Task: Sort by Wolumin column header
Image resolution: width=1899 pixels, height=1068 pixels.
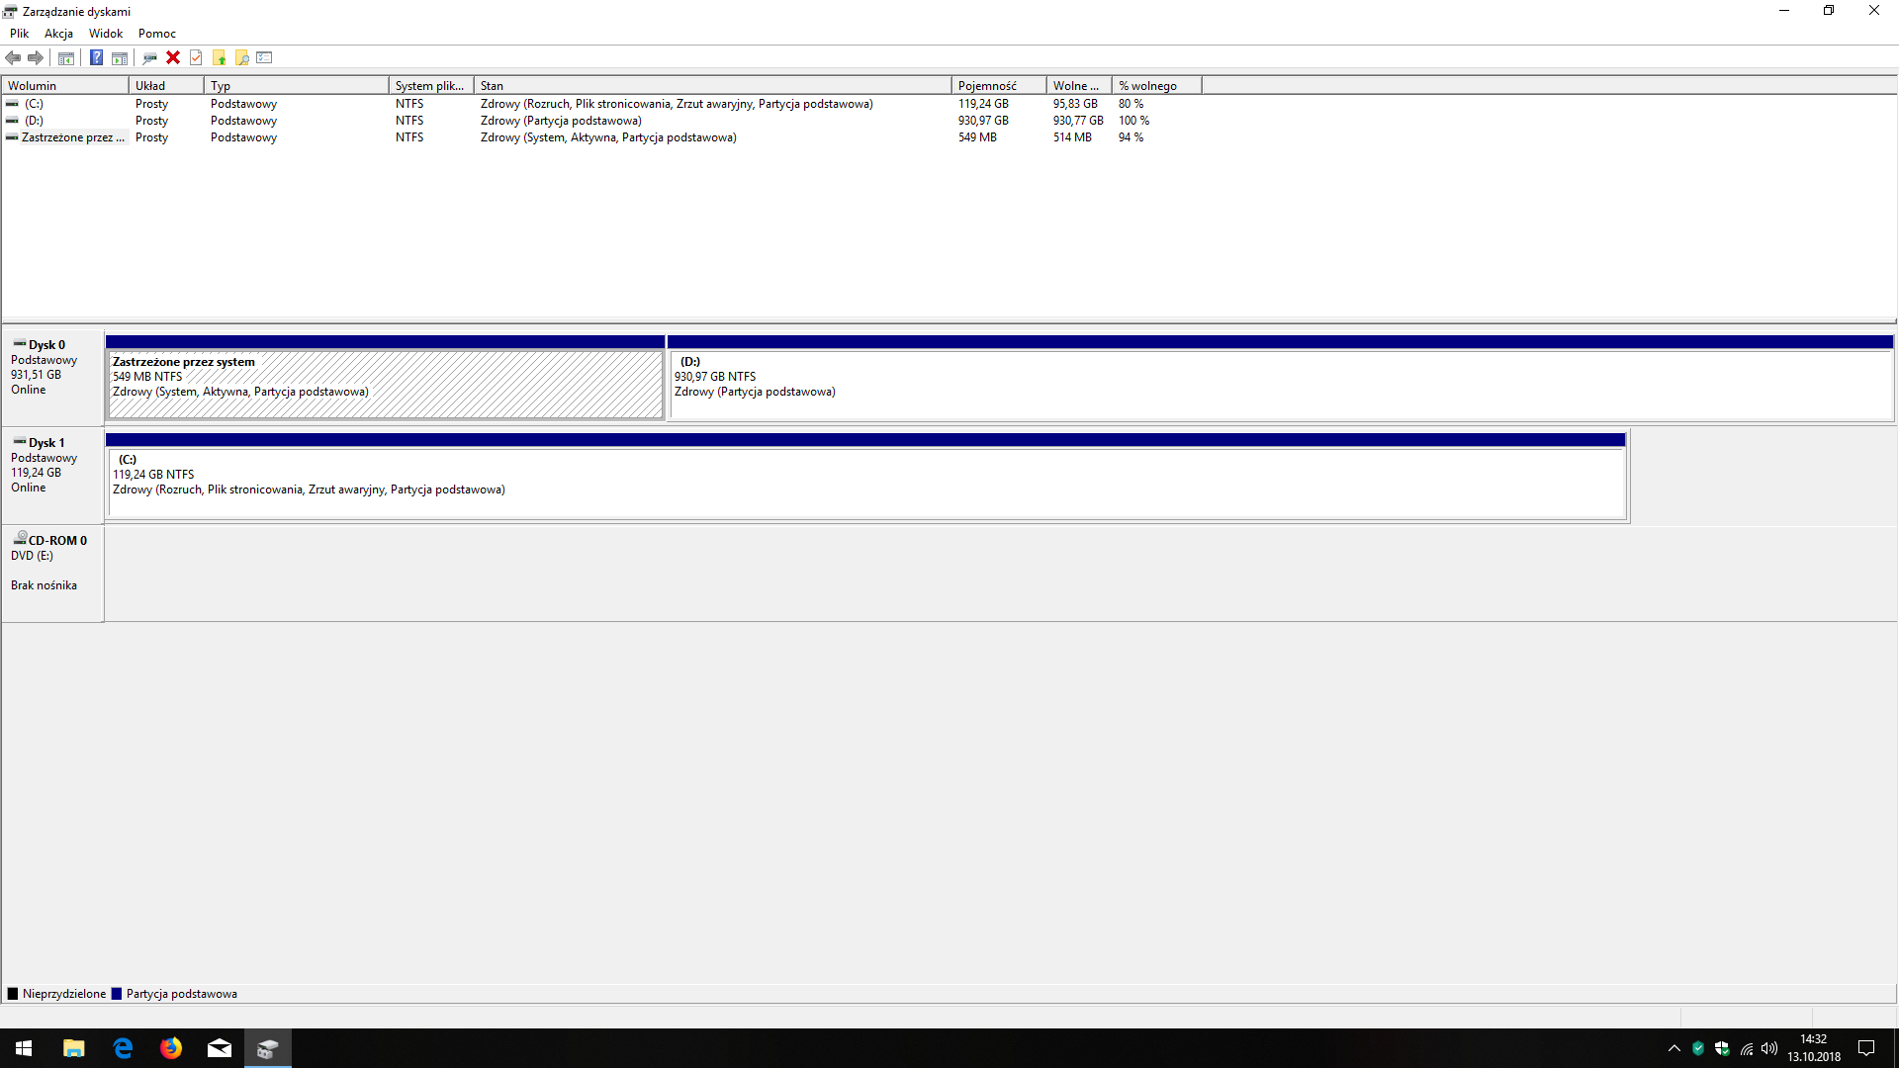Action: click(65, 86)
